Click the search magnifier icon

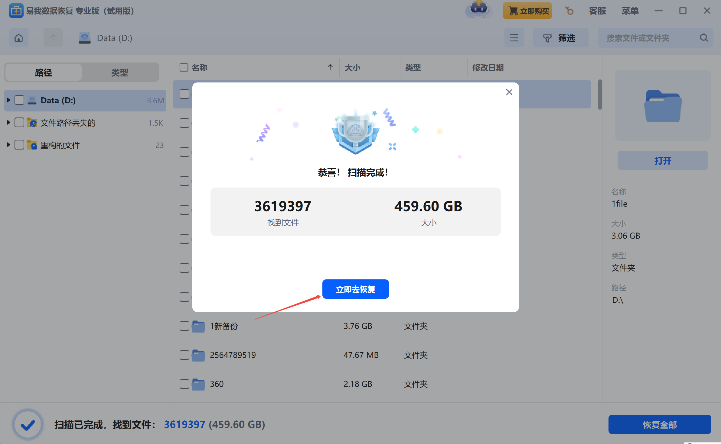click(x=704, y=38)
